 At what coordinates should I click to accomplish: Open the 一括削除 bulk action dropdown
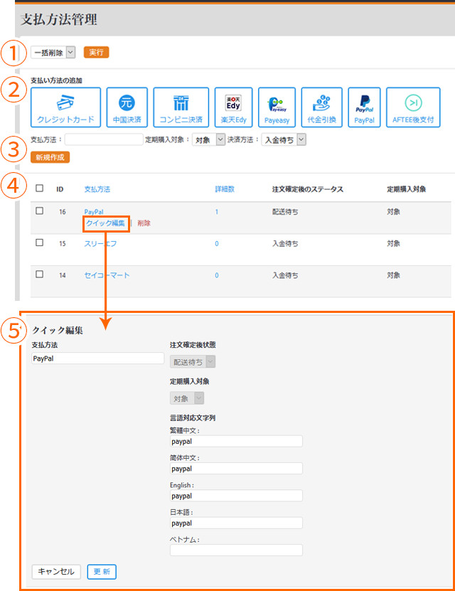[x=53, y=53]
